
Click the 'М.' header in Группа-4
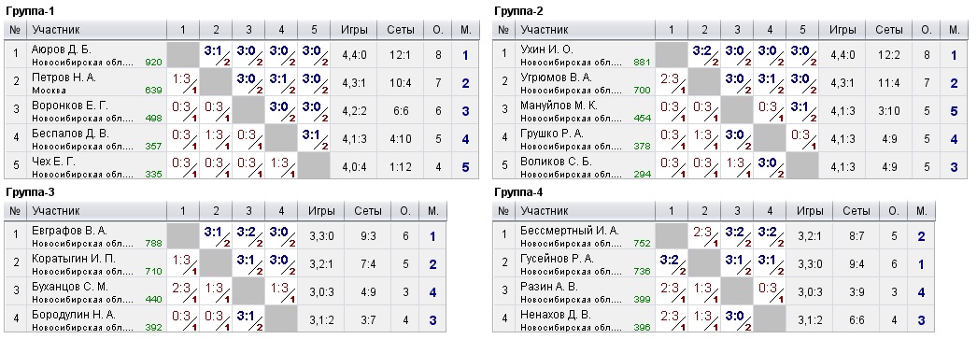[921, 211]
